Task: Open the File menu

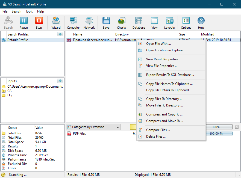Action: [x=5, y=11]
